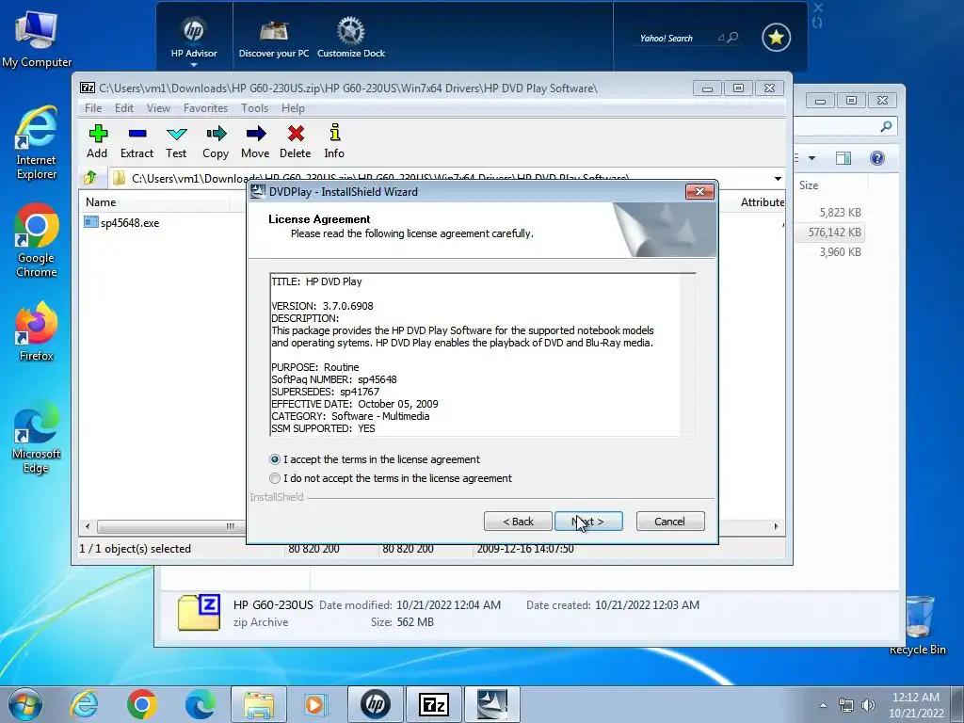The height and width of the screenshot is (723, 964).
Task: Open Internet Explorer from the taskbar
Action: [84, 704]
